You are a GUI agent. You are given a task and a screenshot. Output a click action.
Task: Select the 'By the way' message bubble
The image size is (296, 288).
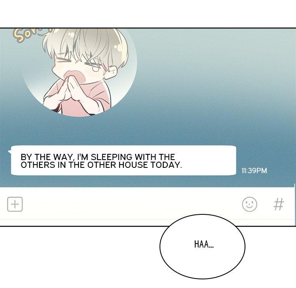coord(123,160)
